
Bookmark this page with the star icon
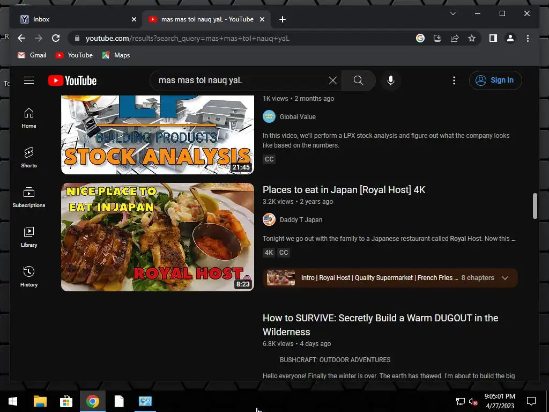click(472, 38)
